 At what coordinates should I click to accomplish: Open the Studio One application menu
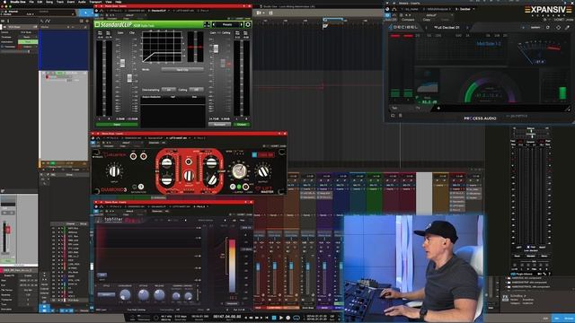(x=18, y=2)
